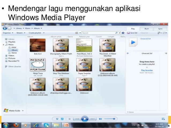
Task: Expand the search options dropdown arrow
Action: pos(120,33)
